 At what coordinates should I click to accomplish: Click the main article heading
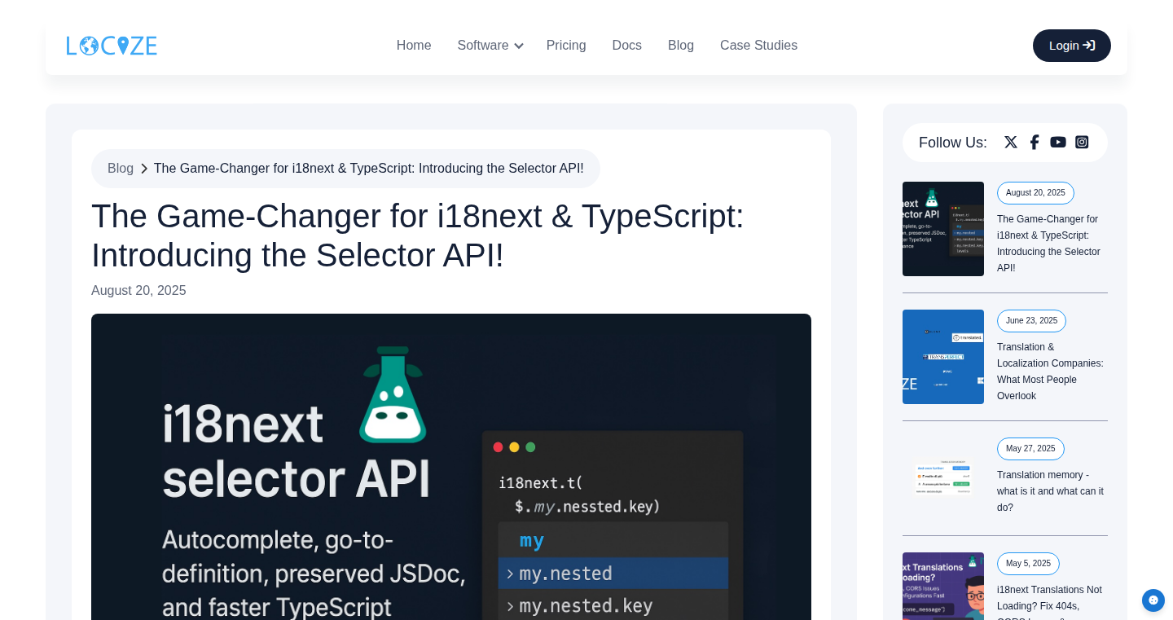418,235
